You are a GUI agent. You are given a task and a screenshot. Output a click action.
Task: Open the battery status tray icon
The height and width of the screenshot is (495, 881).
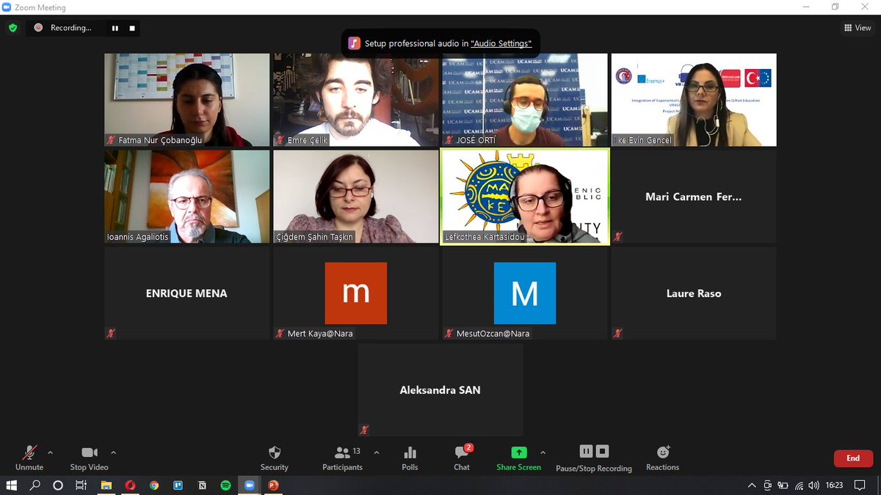coord(783,485)
